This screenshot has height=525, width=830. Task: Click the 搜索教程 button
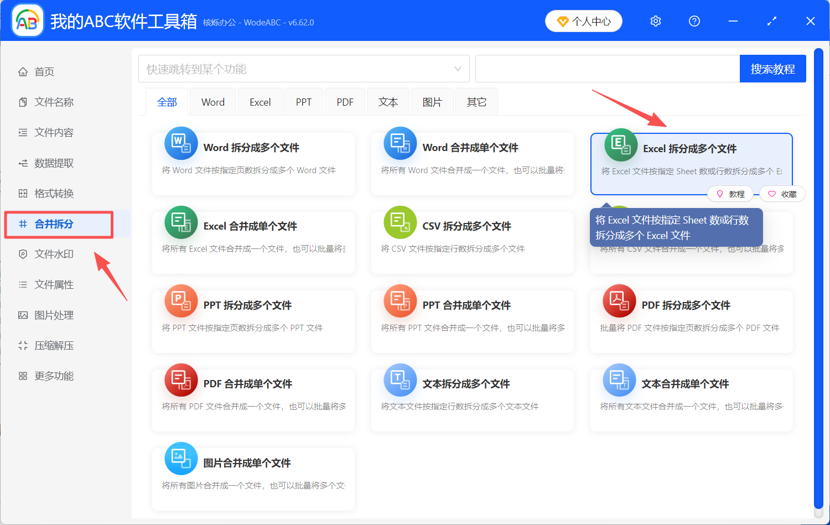(x=772, y=69)
